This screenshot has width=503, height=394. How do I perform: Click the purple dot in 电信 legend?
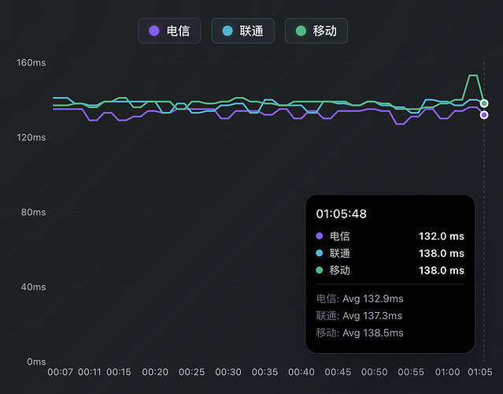[x=154, y=31]
